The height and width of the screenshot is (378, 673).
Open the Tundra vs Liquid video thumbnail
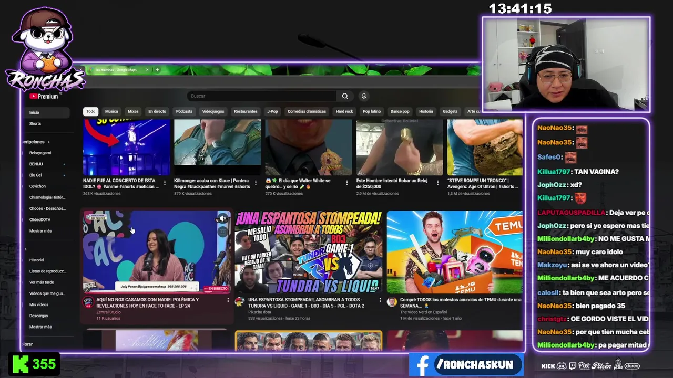click(308, 252)
